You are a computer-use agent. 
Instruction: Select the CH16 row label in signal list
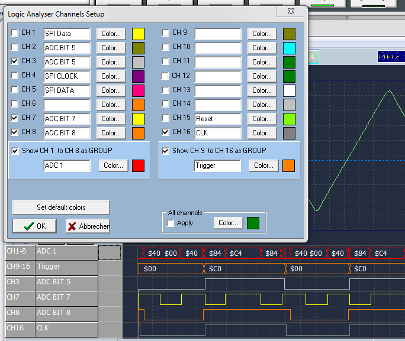[x=20, y=329]
